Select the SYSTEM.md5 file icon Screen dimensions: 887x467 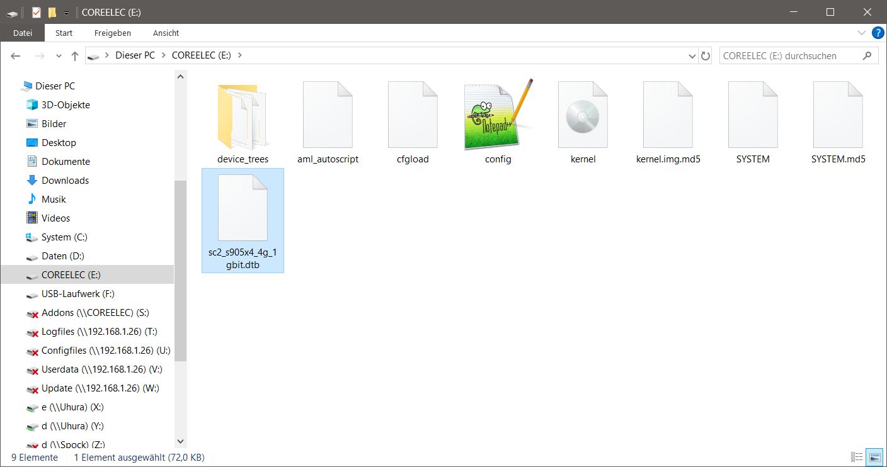[838, 115]
